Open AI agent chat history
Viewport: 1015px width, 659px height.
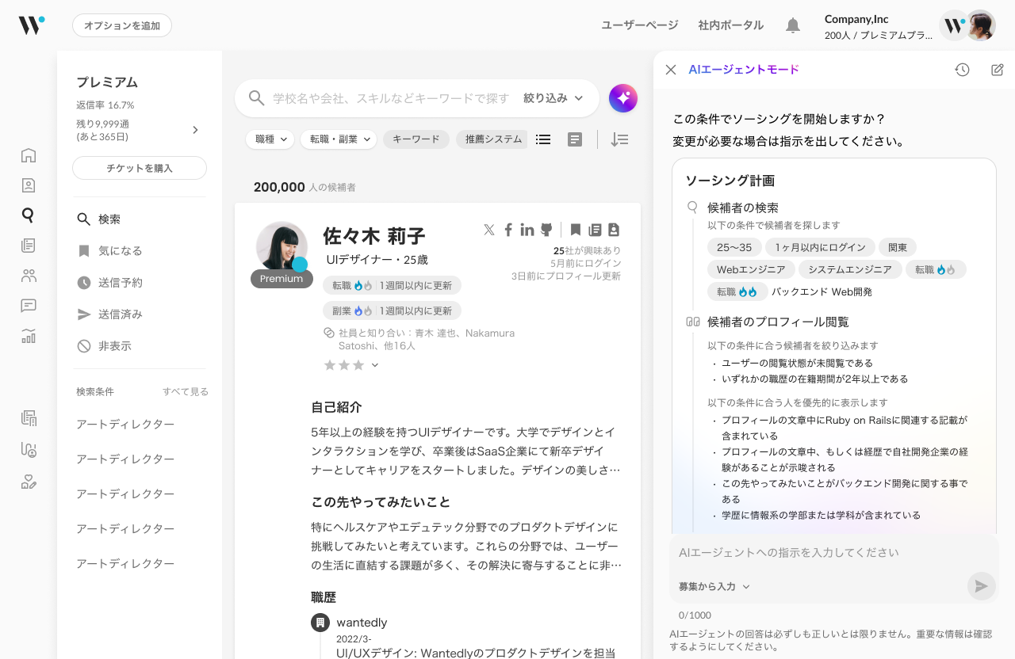coord(962,70)
